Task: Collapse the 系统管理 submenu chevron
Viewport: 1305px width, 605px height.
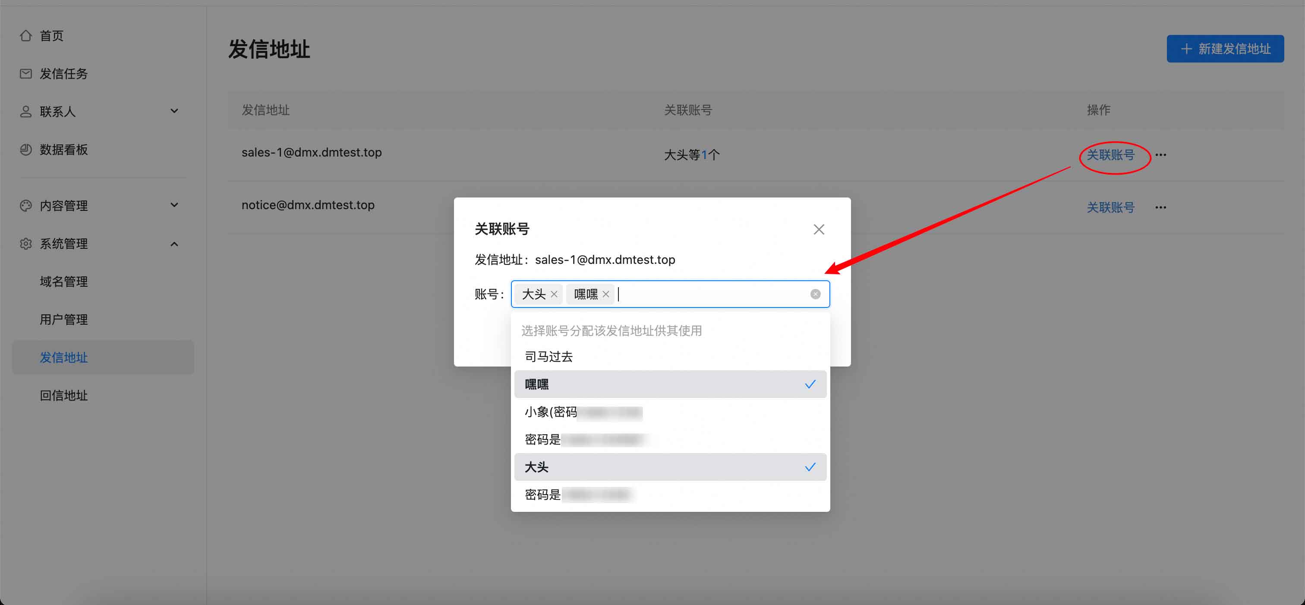Action: point(174,244)
